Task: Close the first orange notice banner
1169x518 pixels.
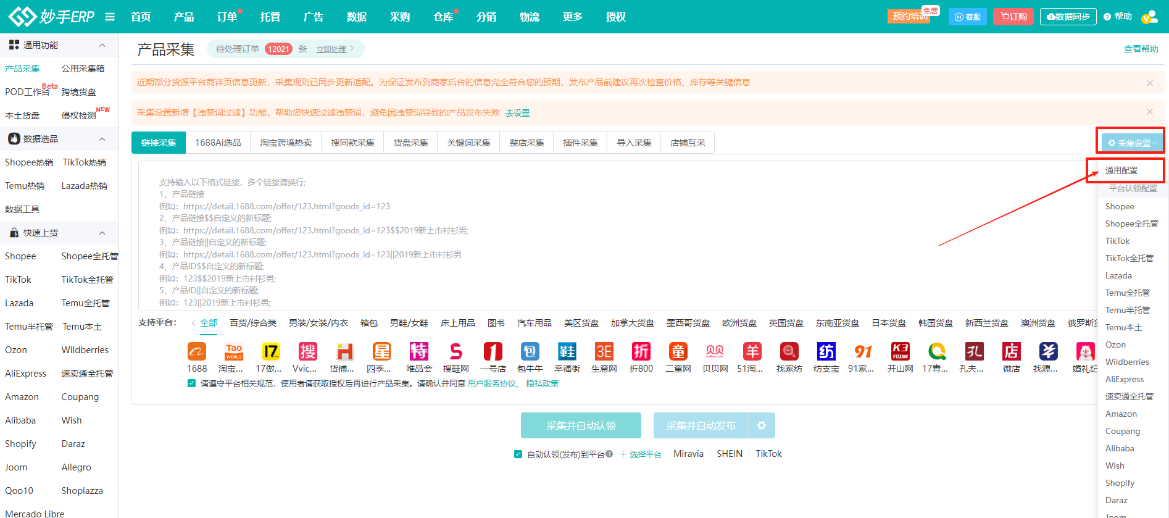Action: coord(1149,83)
